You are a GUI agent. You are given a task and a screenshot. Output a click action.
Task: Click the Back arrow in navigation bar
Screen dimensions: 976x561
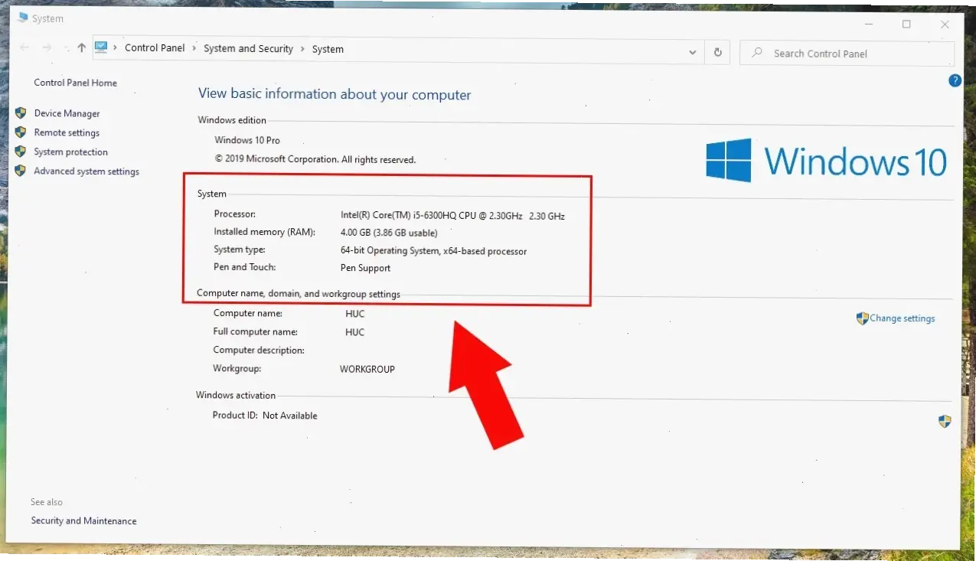pos(24,47)
